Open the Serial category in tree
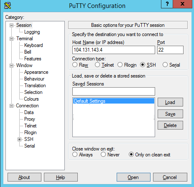This screenshot has height=187, width=194. coord(29,146)
